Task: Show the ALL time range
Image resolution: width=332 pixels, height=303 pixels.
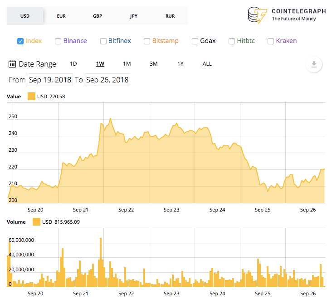Action: [207, 64]
